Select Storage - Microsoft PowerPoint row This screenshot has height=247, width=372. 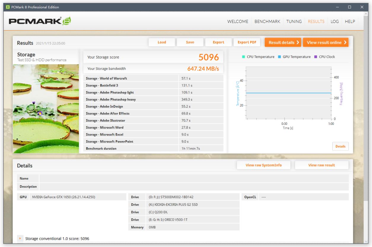click(x=154, y=141)
